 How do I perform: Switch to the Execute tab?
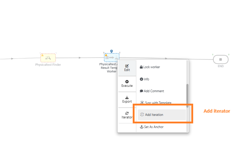127,84
